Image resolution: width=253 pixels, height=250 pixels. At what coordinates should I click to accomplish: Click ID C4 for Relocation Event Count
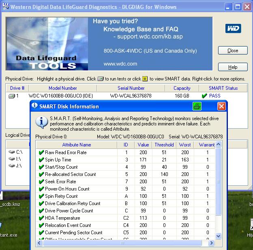pos(126,225)
